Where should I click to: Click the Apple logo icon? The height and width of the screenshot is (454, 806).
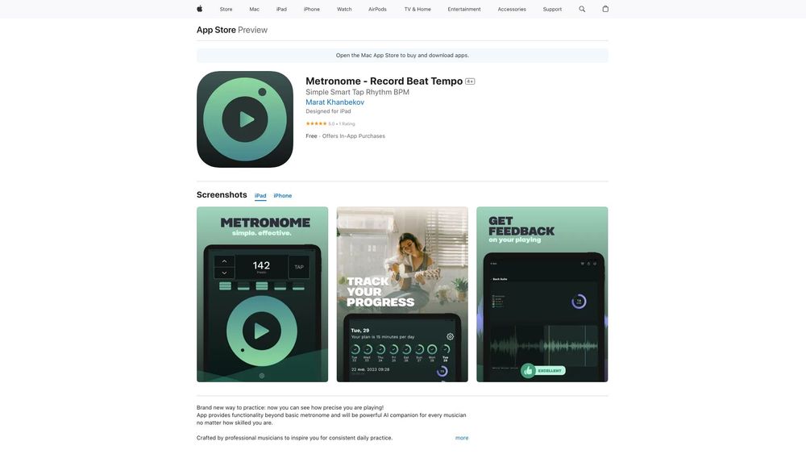199,9
